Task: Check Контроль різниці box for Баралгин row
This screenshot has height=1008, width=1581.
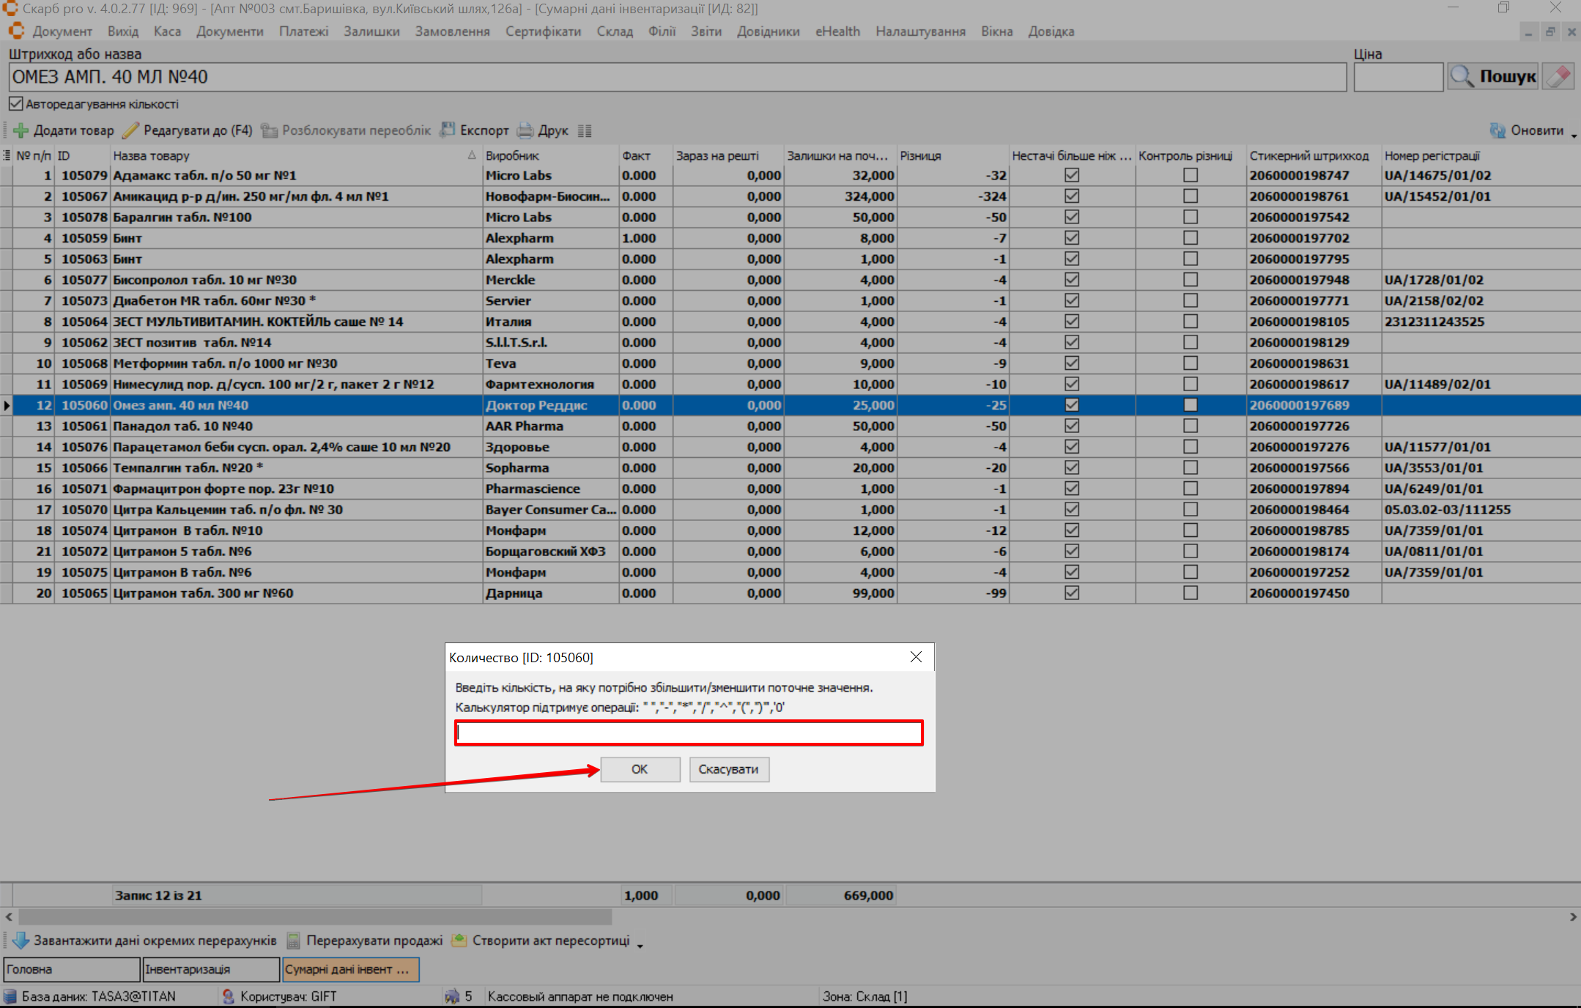Action: click(x=1191, y=217)
